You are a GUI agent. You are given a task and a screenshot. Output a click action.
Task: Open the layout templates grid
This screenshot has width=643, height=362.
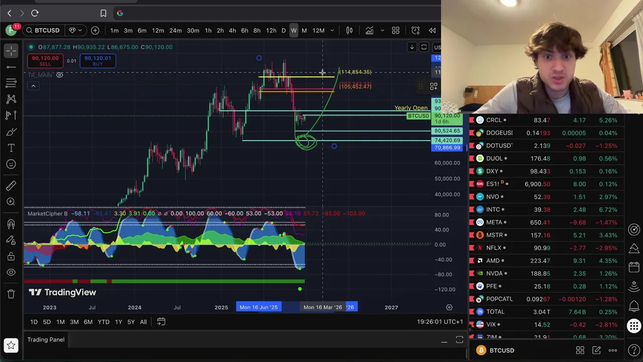coord(395,31)
